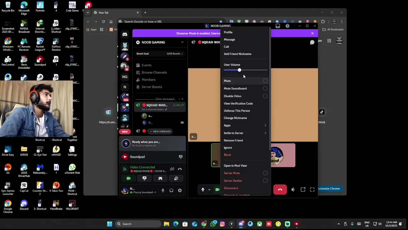Open Discord help question mark icon
The width and height of the screenshot is (408, 230).
pos(288,26)
